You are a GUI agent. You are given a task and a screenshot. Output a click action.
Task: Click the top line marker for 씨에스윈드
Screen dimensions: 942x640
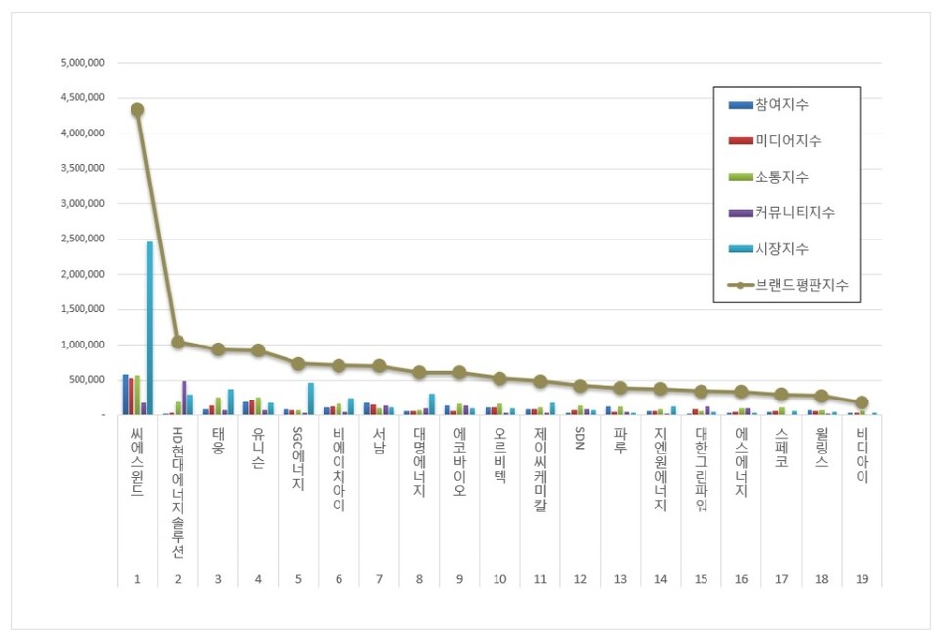pos(137,110)
